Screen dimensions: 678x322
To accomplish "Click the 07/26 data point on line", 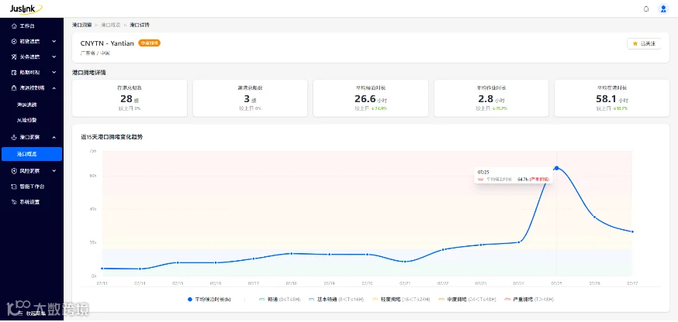I will 594,217.
